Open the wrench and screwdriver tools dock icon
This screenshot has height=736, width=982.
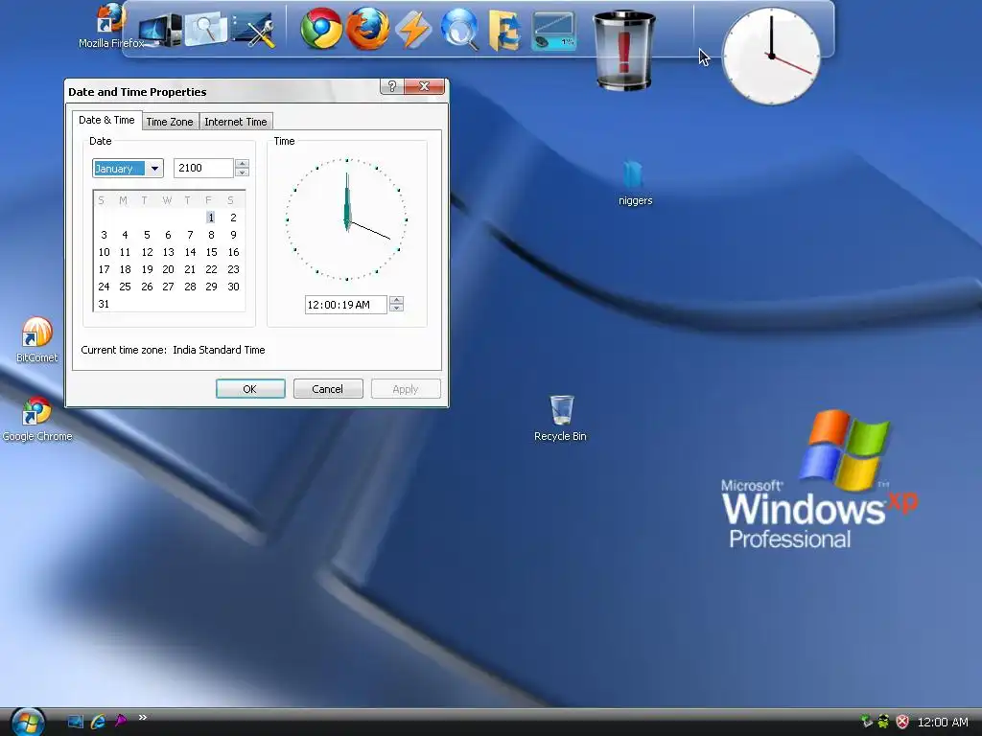coord(253,30)
